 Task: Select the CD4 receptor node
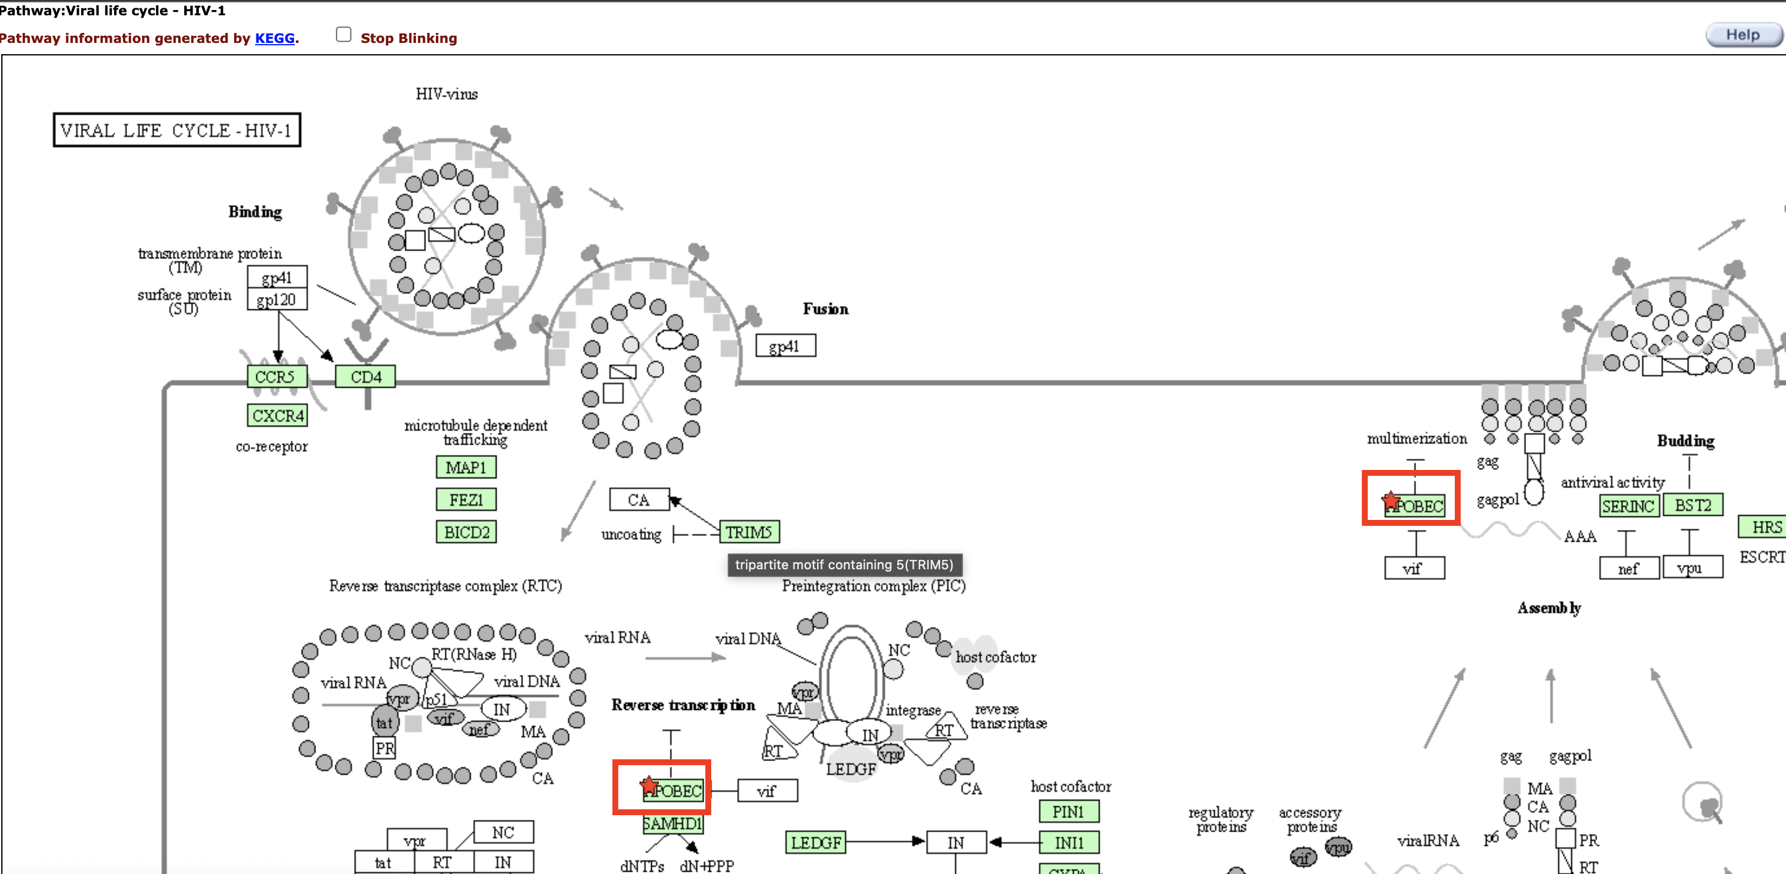click(365, 377)
